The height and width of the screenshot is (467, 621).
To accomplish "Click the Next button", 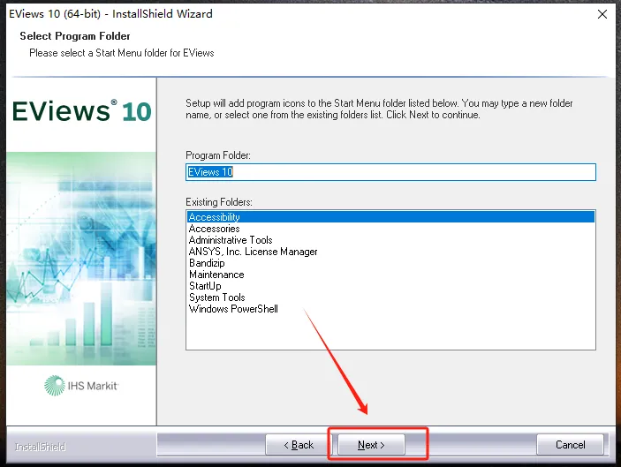I will pos(371,445).
